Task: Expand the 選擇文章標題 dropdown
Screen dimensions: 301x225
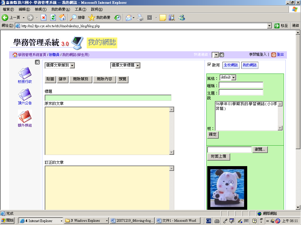Action: tap(125, 65)
